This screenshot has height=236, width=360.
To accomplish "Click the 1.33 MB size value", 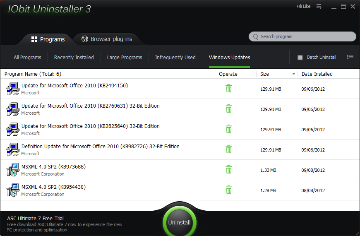I will 268,170.
